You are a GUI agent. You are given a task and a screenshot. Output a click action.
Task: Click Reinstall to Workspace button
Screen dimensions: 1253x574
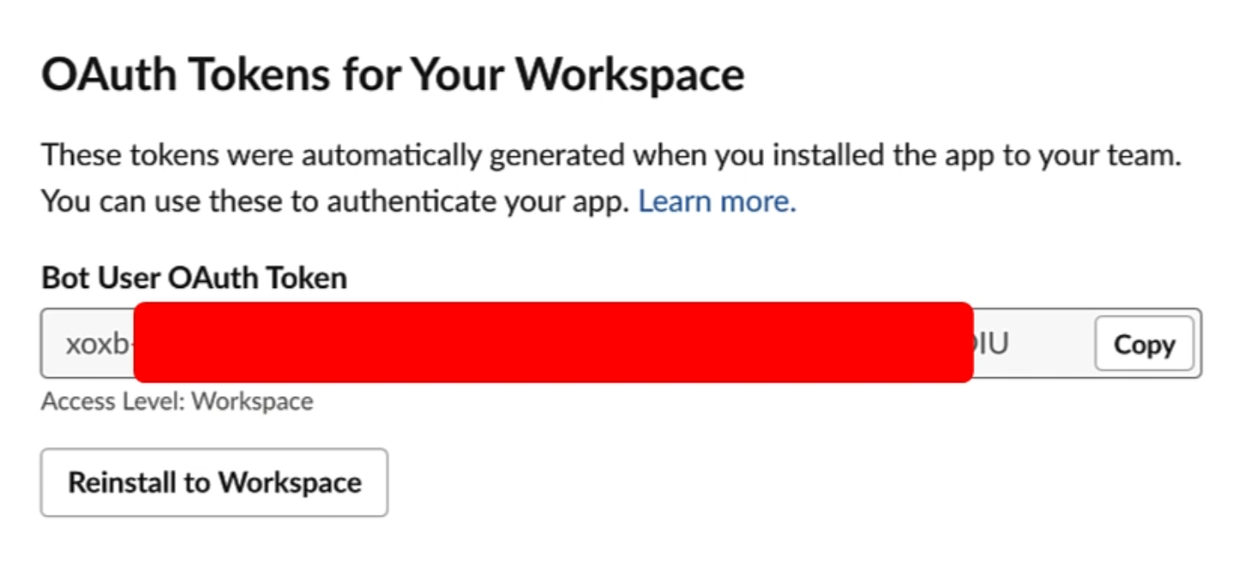[214, 482]
